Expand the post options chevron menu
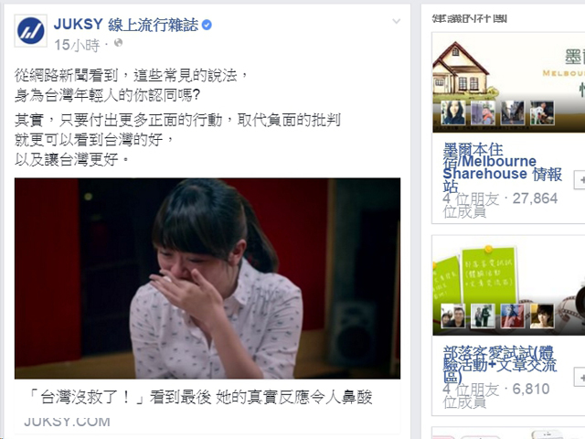The image size is (585, 439). 396,22
